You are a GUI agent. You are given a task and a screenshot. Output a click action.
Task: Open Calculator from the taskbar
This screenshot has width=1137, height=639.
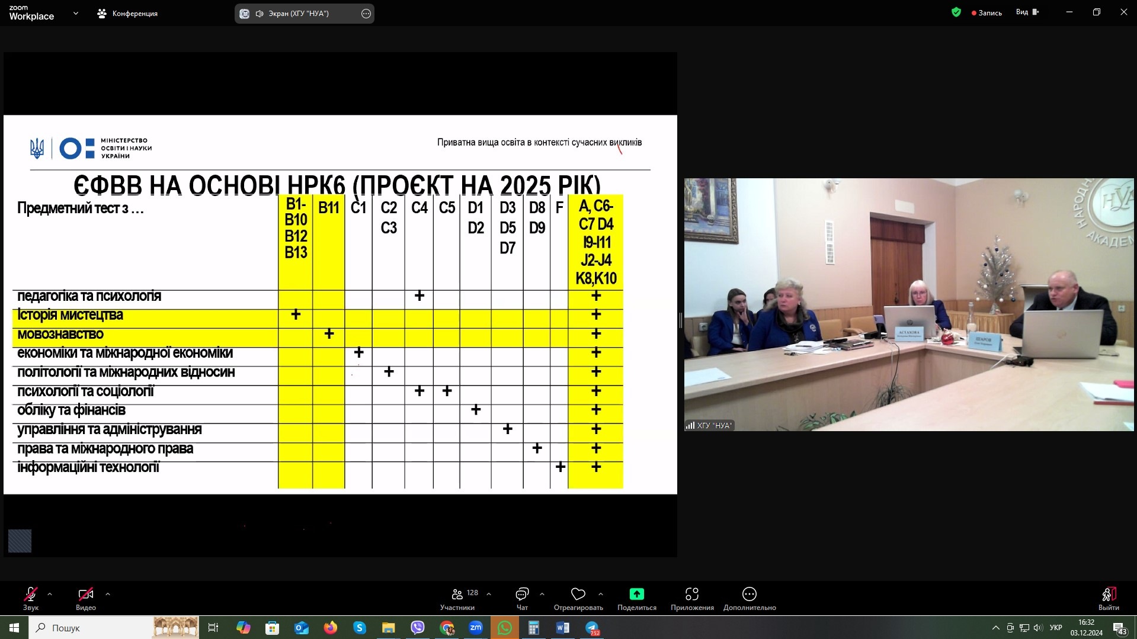tap(534, 628)
